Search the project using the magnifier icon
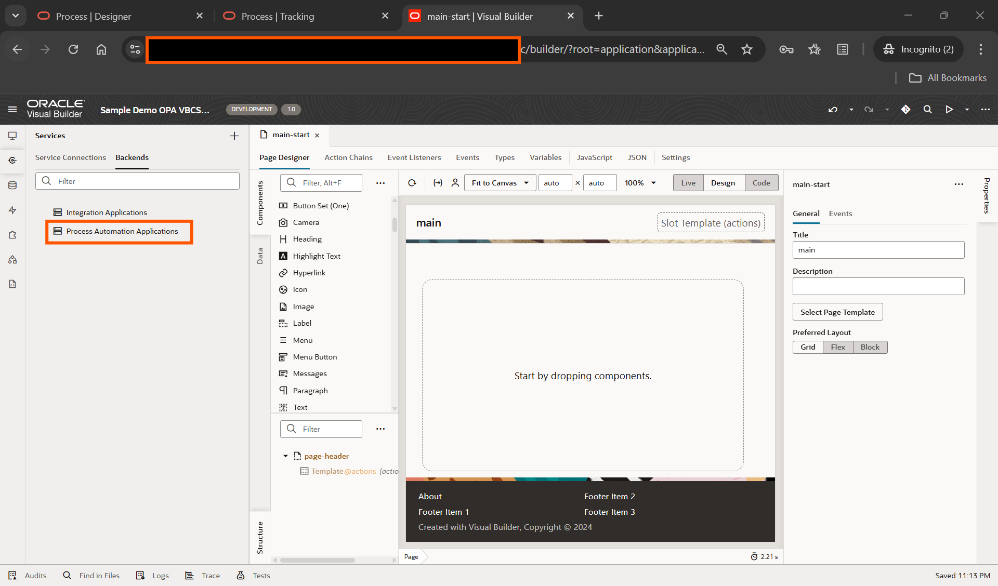 point(928,110)
